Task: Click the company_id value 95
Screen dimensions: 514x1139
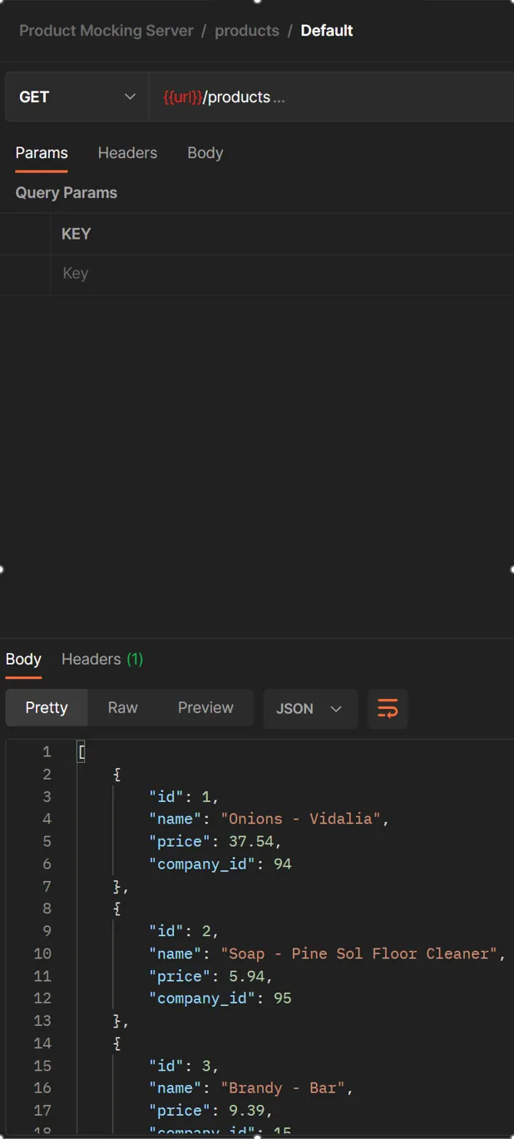Action: tap(283, 999)
